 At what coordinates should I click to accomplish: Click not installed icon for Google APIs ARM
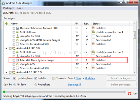pyautogui.click(x=93, y=40)
